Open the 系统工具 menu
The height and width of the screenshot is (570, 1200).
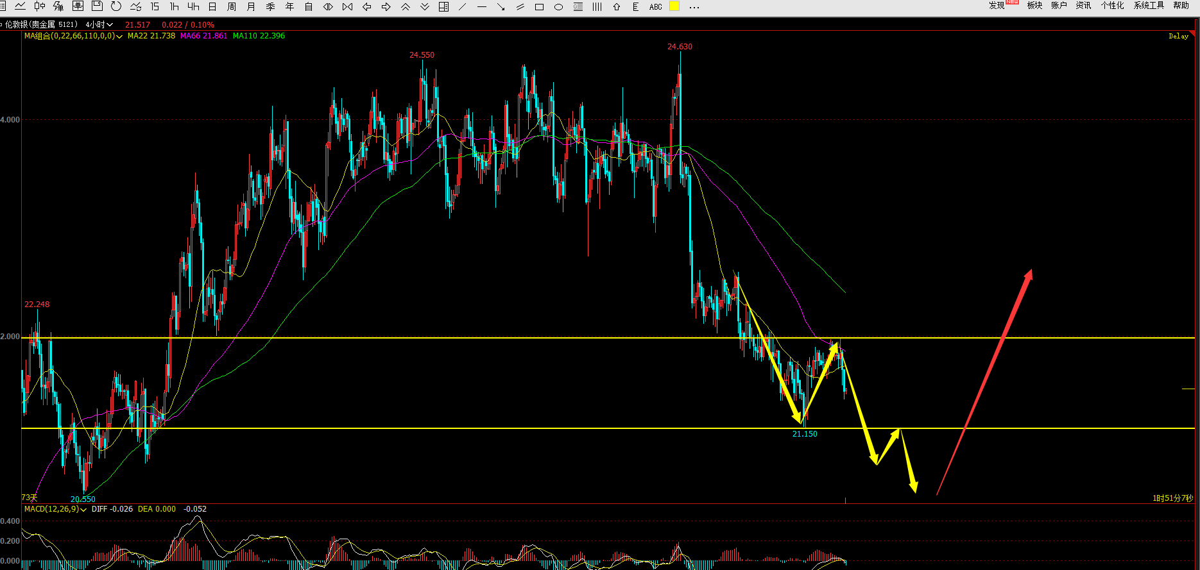tap(1149, 6)
